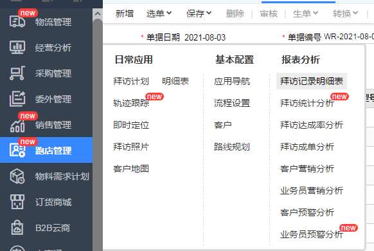Open 委外管理 in the sidebar
374x251 pixels.
53,99
